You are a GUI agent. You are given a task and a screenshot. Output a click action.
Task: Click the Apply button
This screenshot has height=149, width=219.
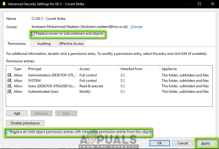[x=206, y=143]
